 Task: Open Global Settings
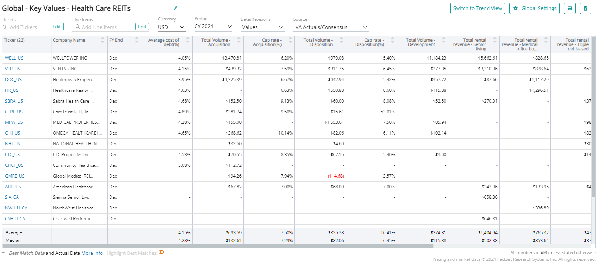point(534,8)
